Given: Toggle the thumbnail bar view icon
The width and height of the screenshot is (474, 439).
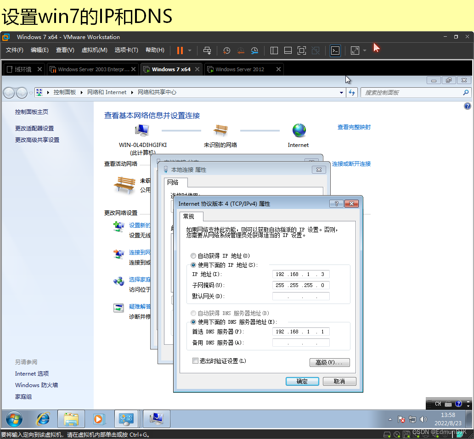Looking at the screenshot, I should (x=288, y=51).
